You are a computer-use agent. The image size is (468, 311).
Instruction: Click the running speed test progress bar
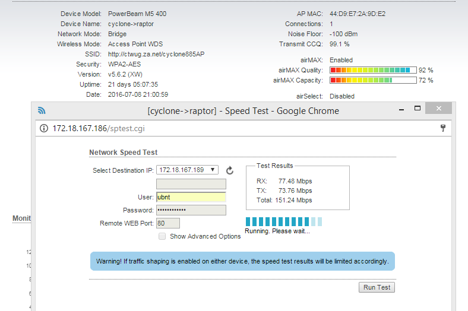point(284,221)
